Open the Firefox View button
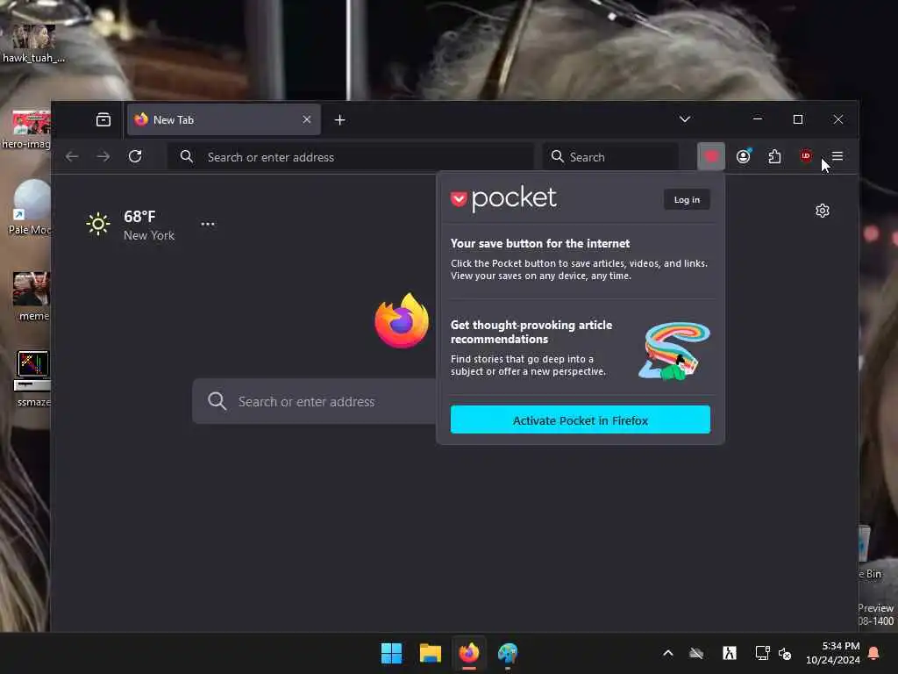Screen dimensions: 898x674 tap(103, 119)
